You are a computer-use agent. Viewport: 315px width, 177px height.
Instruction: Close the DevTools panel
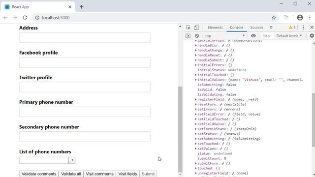312,28
